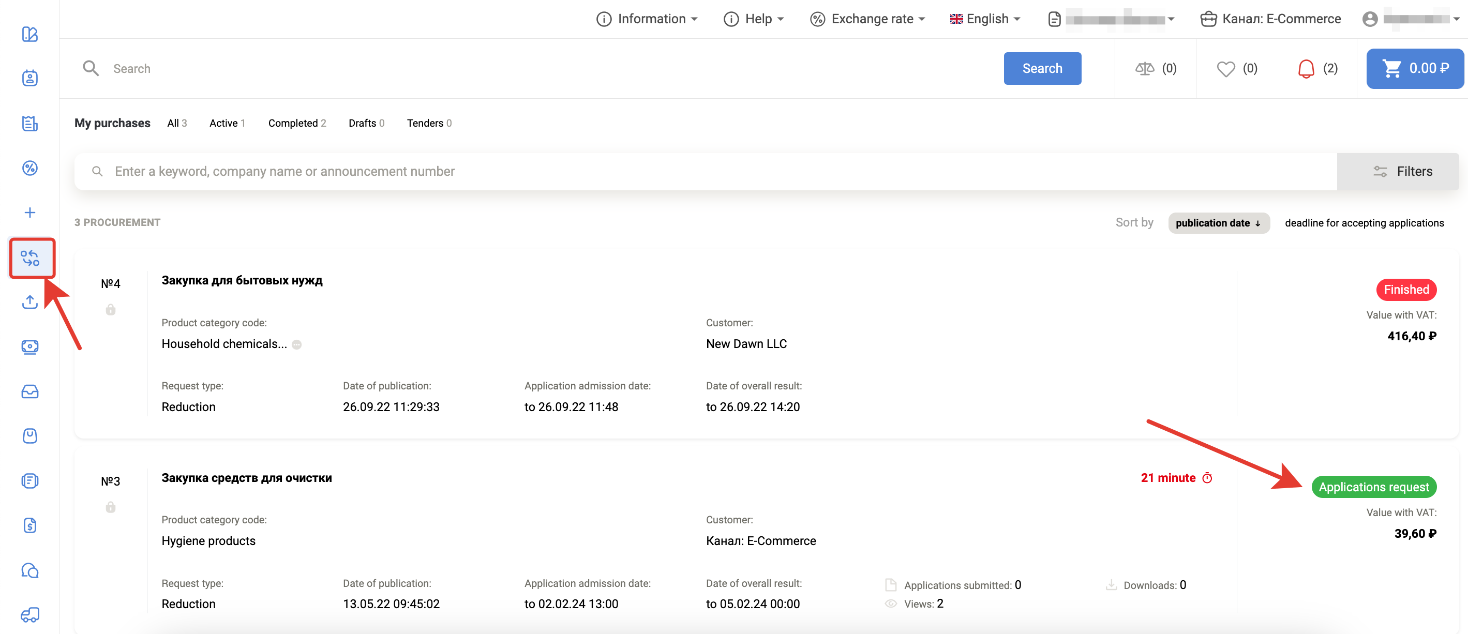Click the magnifier in the keyword filter field

(x=97, y=172)
